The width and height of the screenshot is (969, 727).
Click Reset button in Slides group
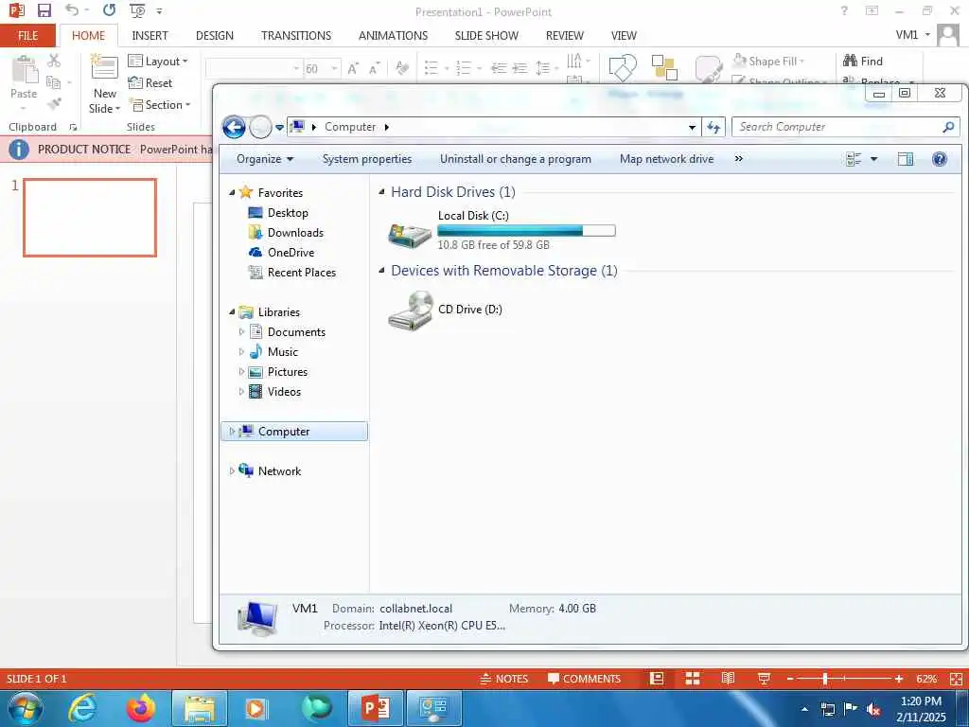pyautogui.click(x=150, y=83)
